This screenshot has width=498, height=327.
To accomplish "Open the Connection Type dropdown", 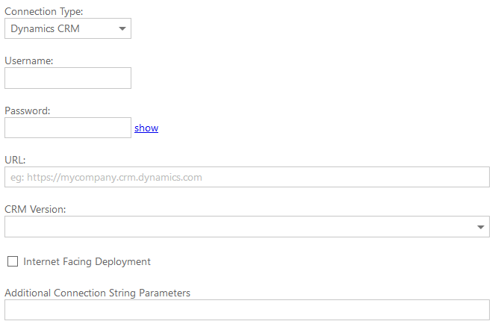I will (x=68, y=28).
